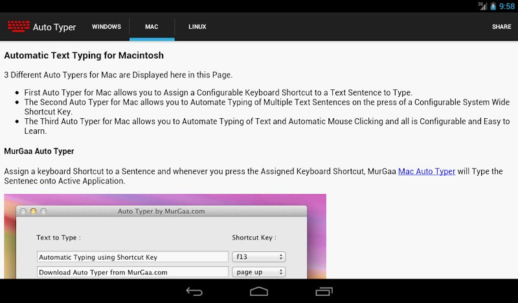Tap the 'Shortcut Key :' label
This screenshot has height=303, width=518.
[254, 238]
